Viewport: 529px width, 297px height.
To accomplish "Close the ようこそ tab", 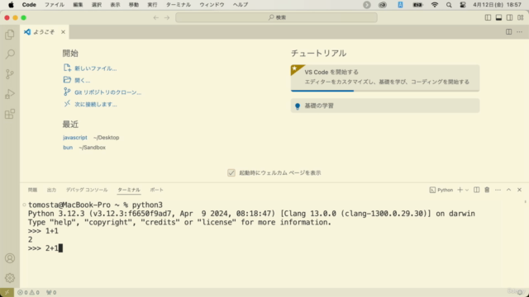I will pos(63,32).
